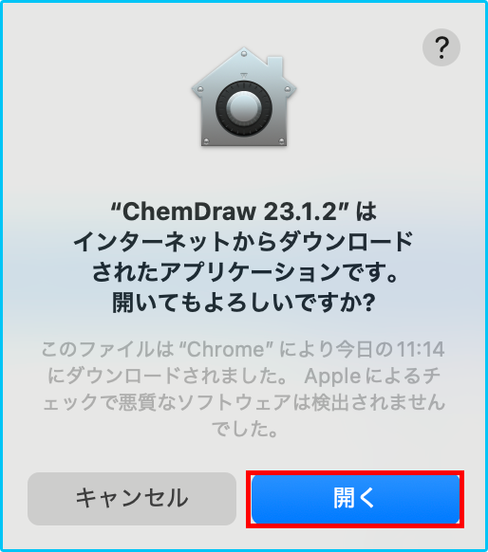Click the particle は after the ChemDraw name
The width and height of the screenshot is (488, 552).
[x=366, y=212]
